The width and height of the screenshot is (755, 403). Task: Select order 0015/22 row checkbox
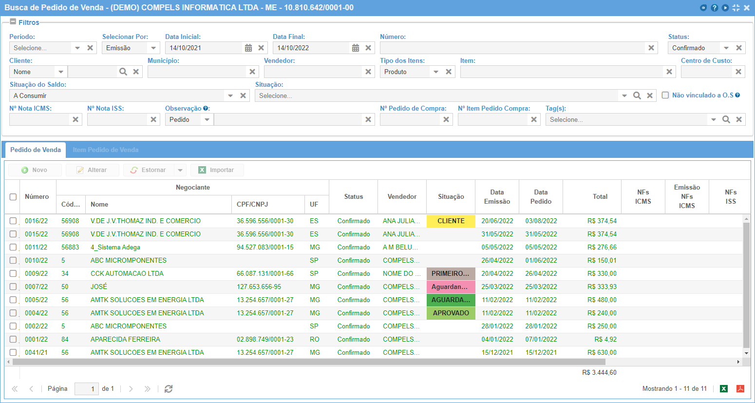(13, 234)
